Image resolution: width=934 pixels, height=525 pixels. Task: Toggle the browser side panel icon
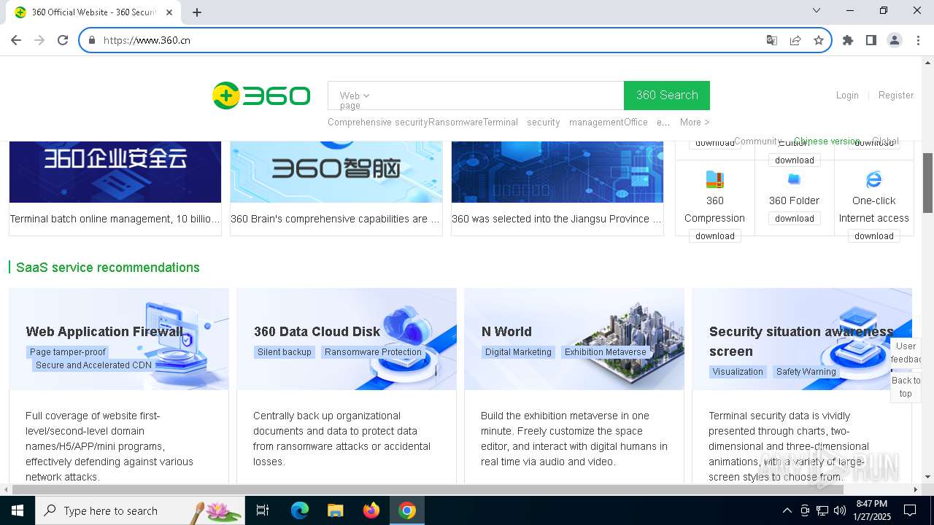coord(871,40)
